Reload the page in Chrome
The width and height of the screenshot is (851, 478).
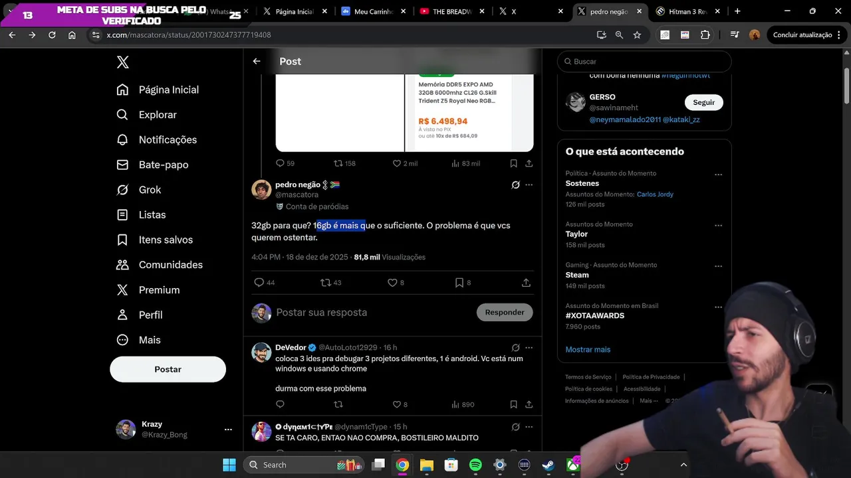point(52,35)
